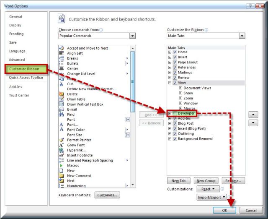Viewport: 268px width, 219px height.
Task: Click the Cancel button
Action: pyautogui.click(x=251, y=210)
